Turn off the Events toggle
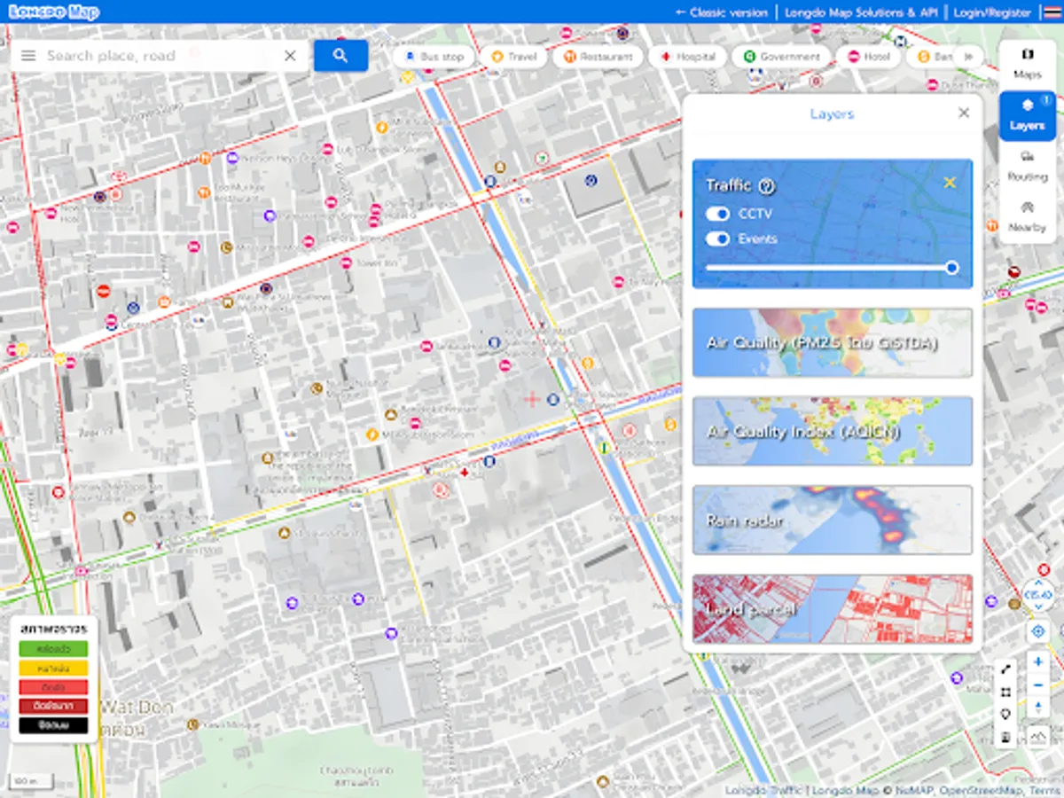The image size is (1064, 798). click(716, 239)
